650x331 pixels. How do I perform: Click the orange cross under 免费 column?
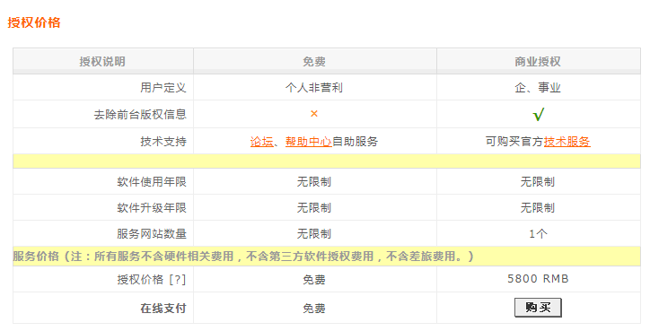(x=314, y=114)
